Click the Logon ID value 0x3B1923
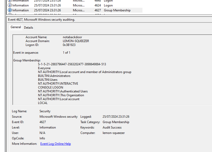The image size is (212, 152). 69,45
